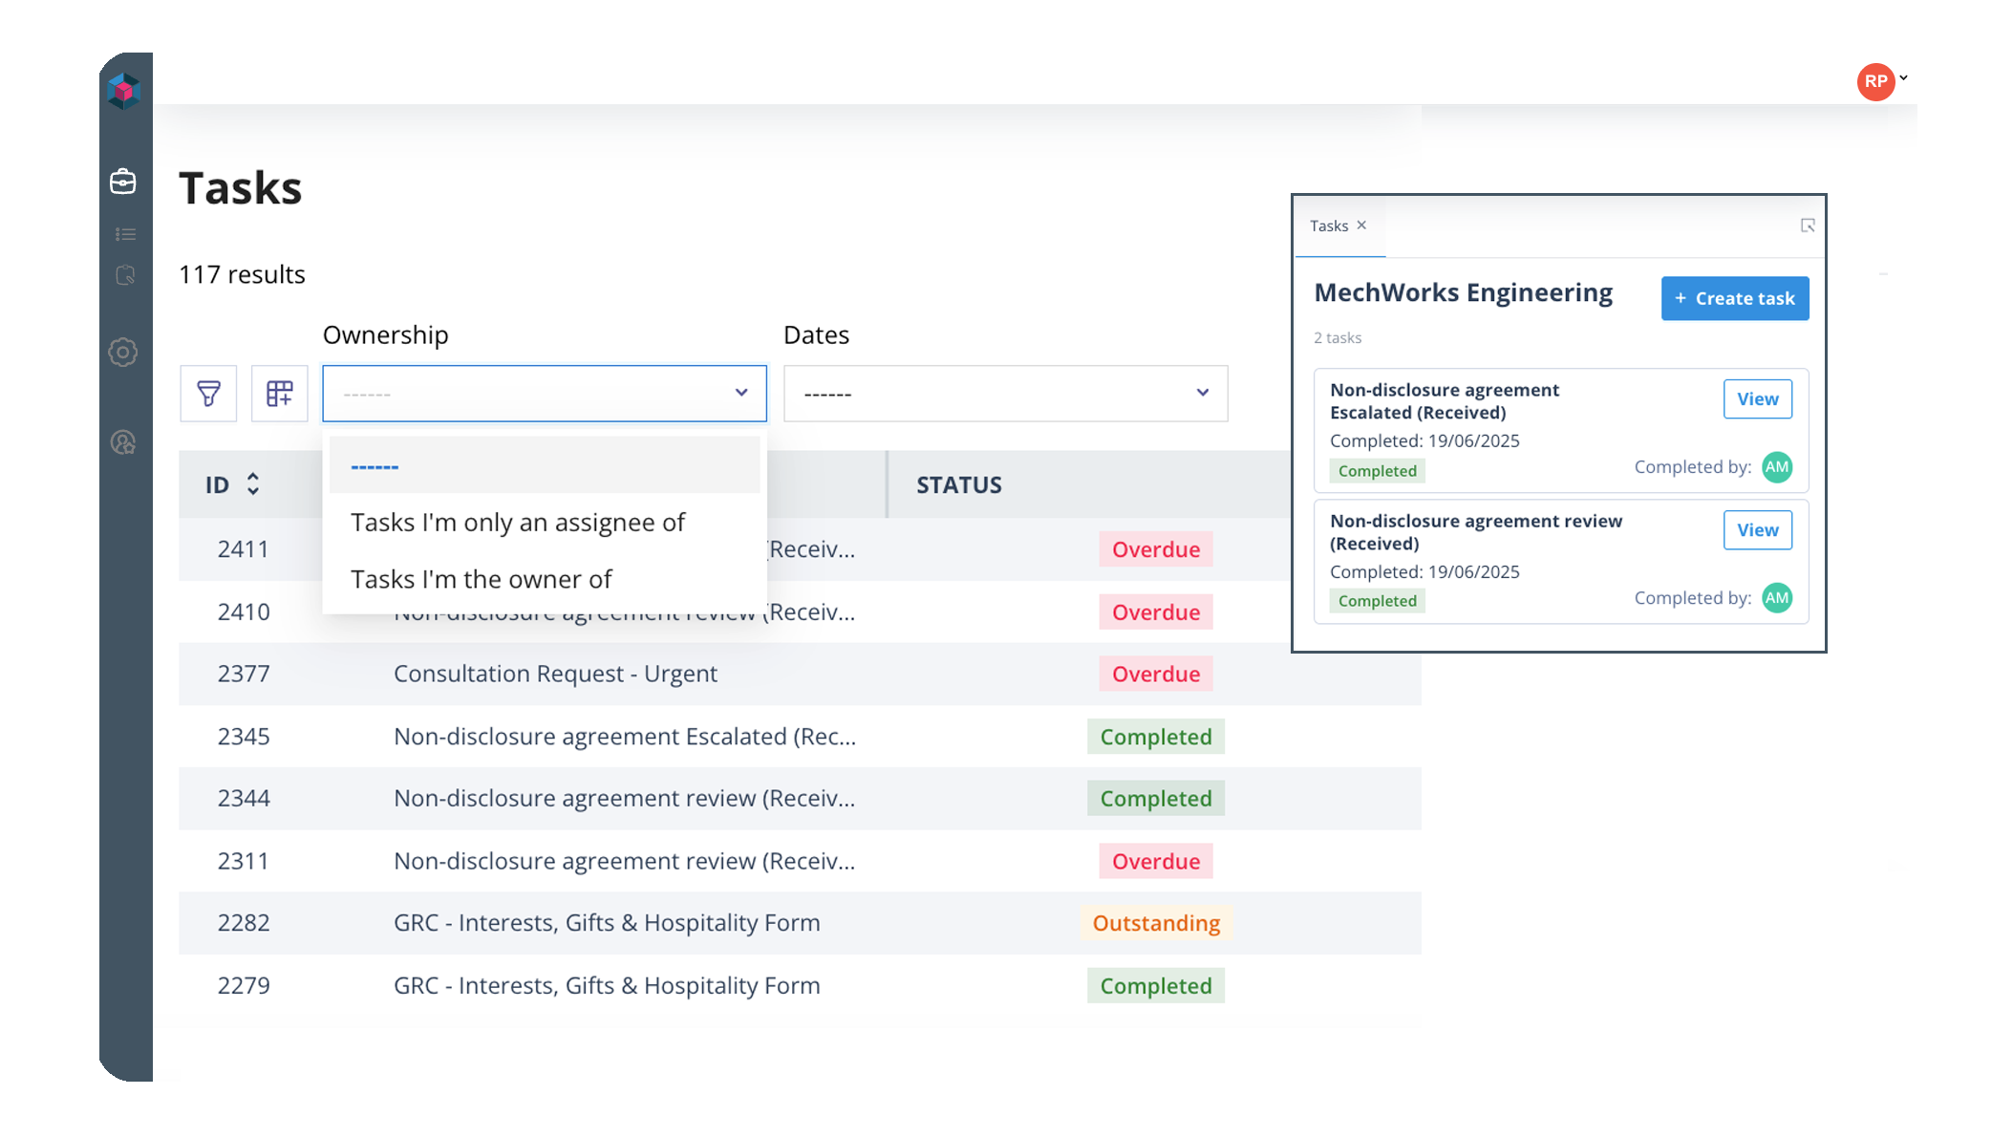2013x1138 pixels.
Task: Click the settings gear sidebar icon
Action: [123, 352]
